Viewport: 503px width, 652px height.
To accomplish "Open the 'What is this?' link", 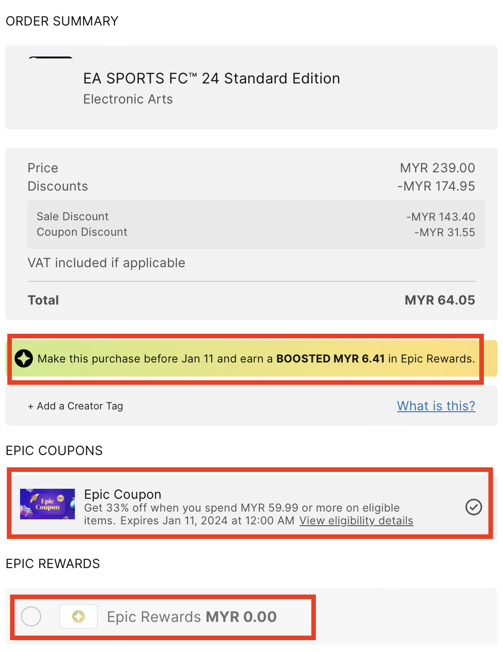I will [436, 406].
